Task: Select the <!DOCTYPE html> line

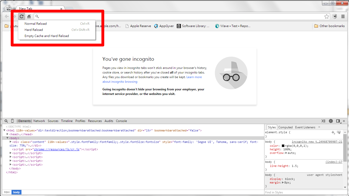Action: (18, 127)
